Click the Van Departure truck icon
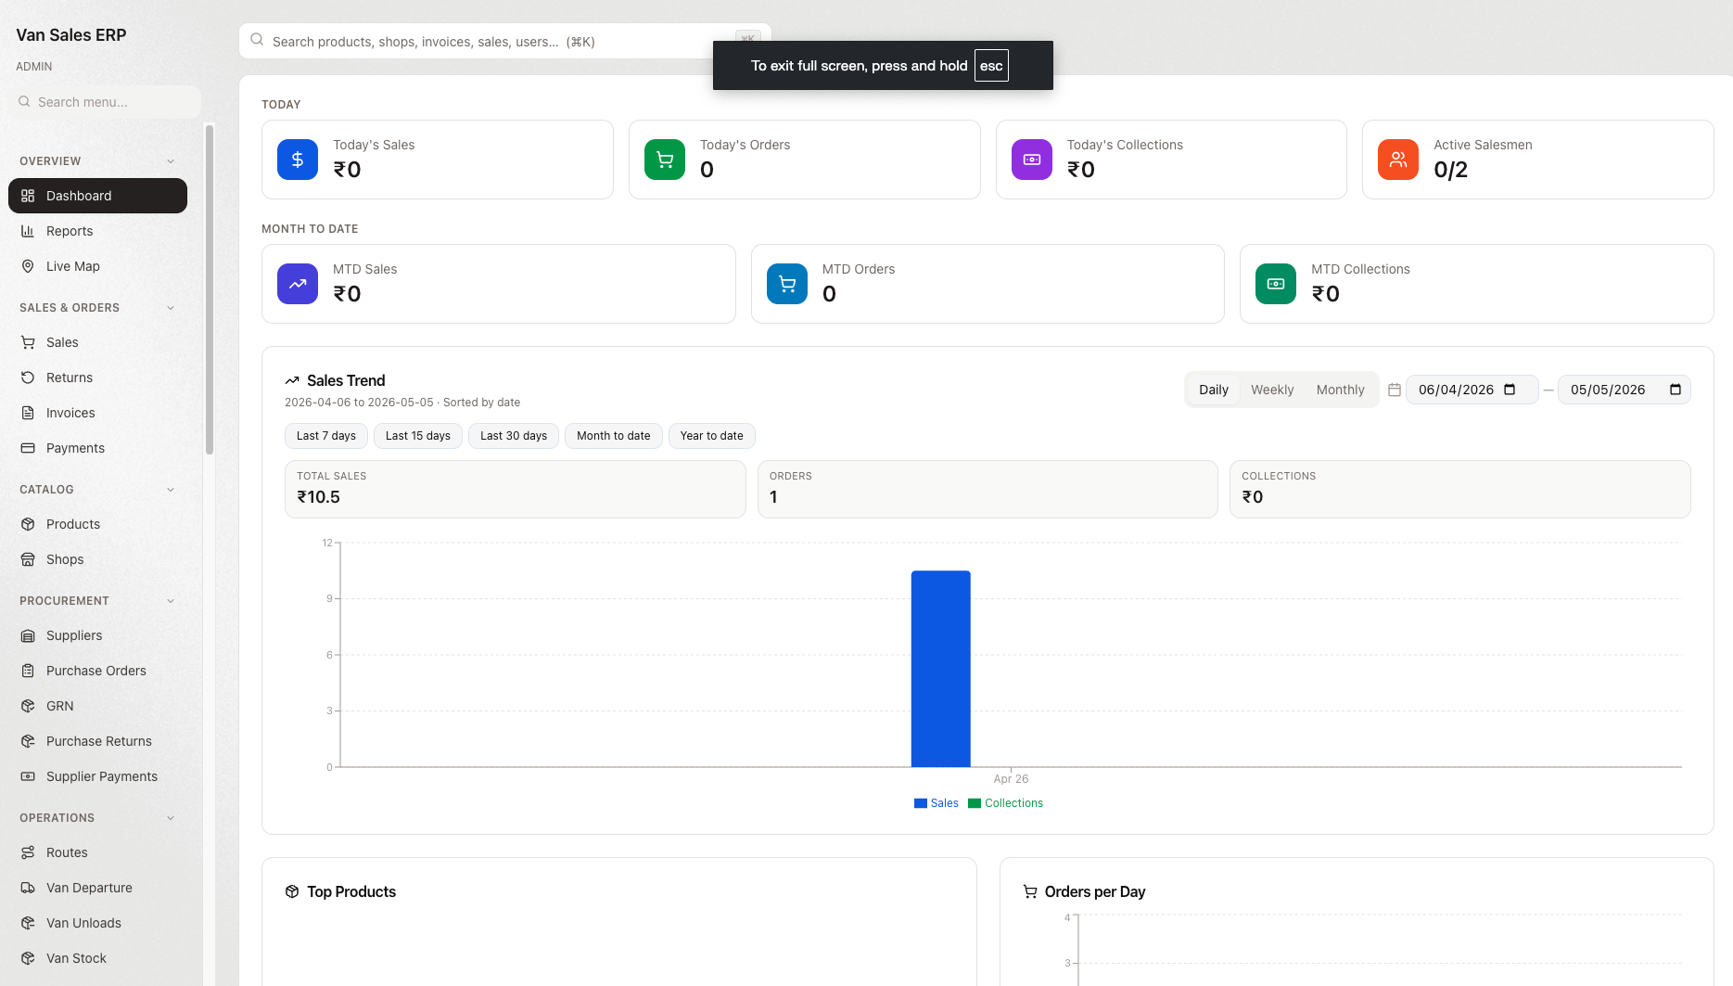This screenshot has width=1733, height=986. point(28,888)
